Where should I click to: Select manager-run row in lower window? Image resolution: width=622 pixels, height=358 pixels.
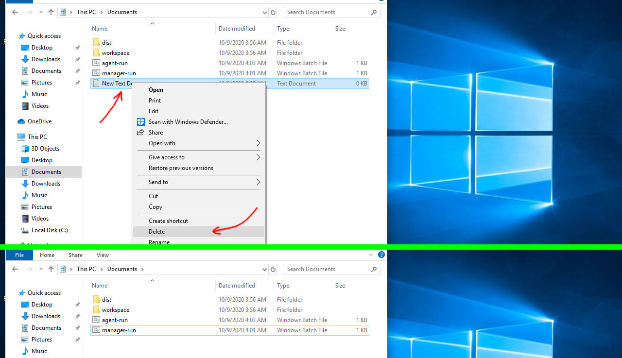230,330
